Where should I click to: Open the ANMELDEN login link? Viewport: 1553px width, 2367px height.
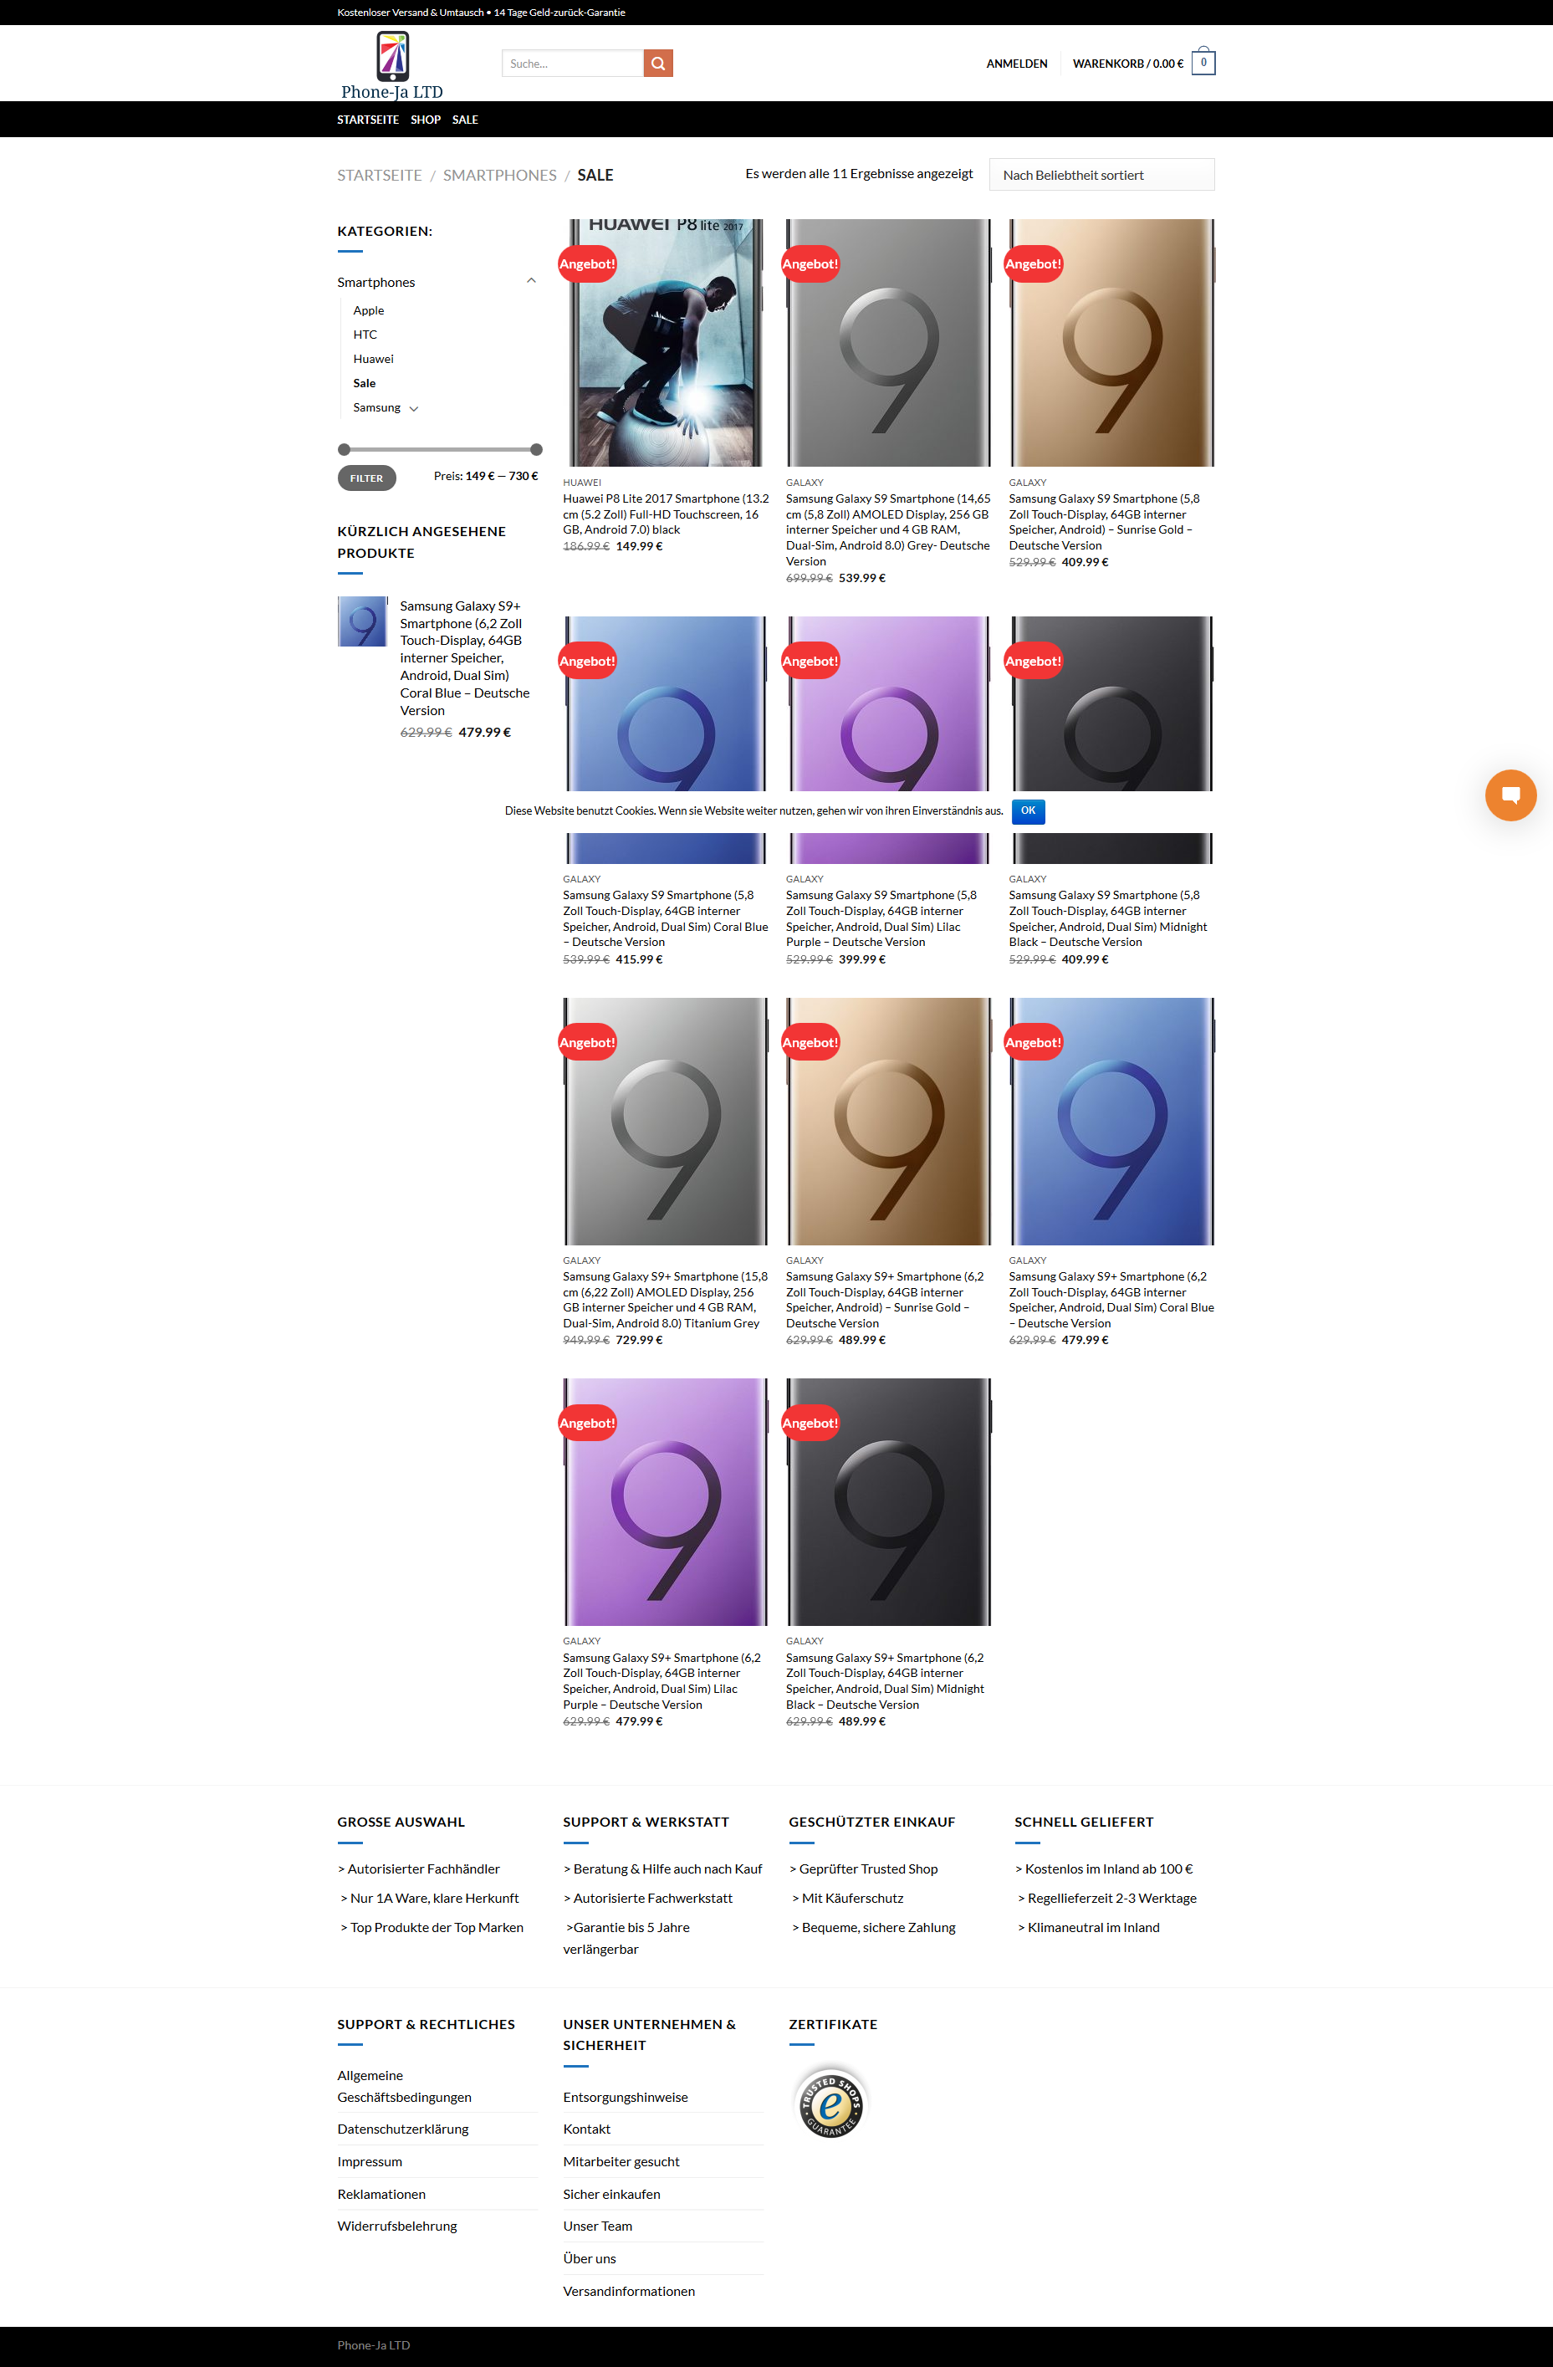click(1017, 64)
